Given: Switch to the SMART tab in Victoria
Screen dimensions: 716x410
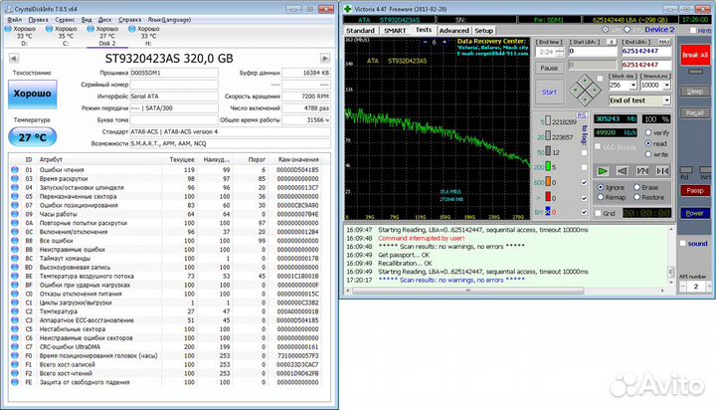Looking at the screenshot, I should pos(395,31).
